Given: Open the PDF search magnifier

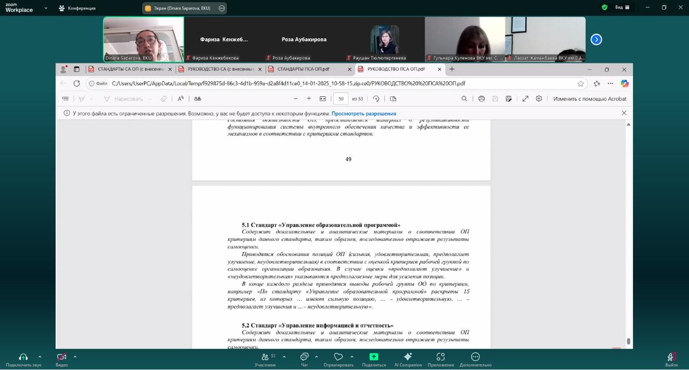Looking at the screenshot, I should [464, 99].
